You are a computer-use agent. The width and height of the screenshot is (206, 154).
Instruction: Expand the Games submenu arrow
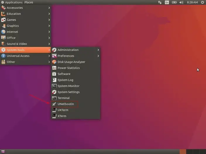tap(49, 20)
